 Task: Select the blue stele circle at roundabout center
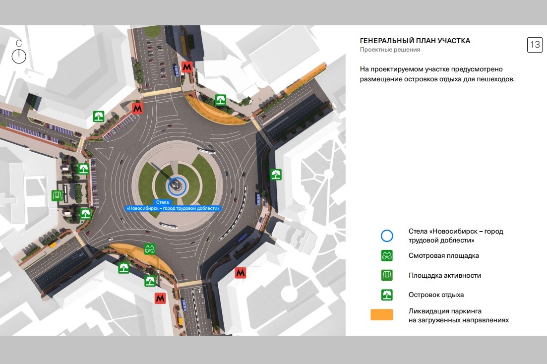(x=177, y=186)
